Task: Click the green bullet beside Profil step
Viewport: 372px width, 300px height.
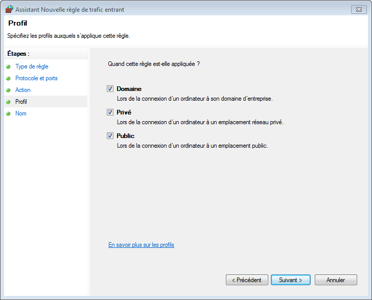Action: pos(8,102)
